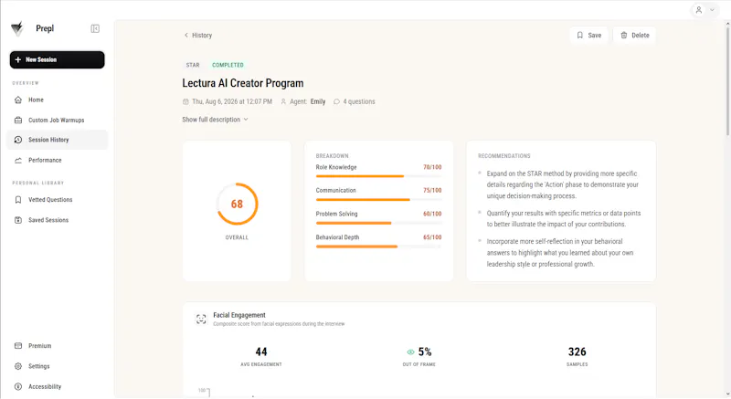The image size is (731, 399).
Task: Click the page vertical scrollbar
Action: click(x=727, y=79)
